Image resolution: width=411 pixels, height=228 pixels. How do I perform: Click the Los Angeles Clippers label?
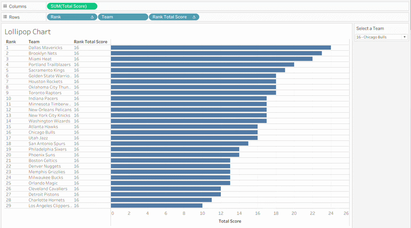pos(50,206)
